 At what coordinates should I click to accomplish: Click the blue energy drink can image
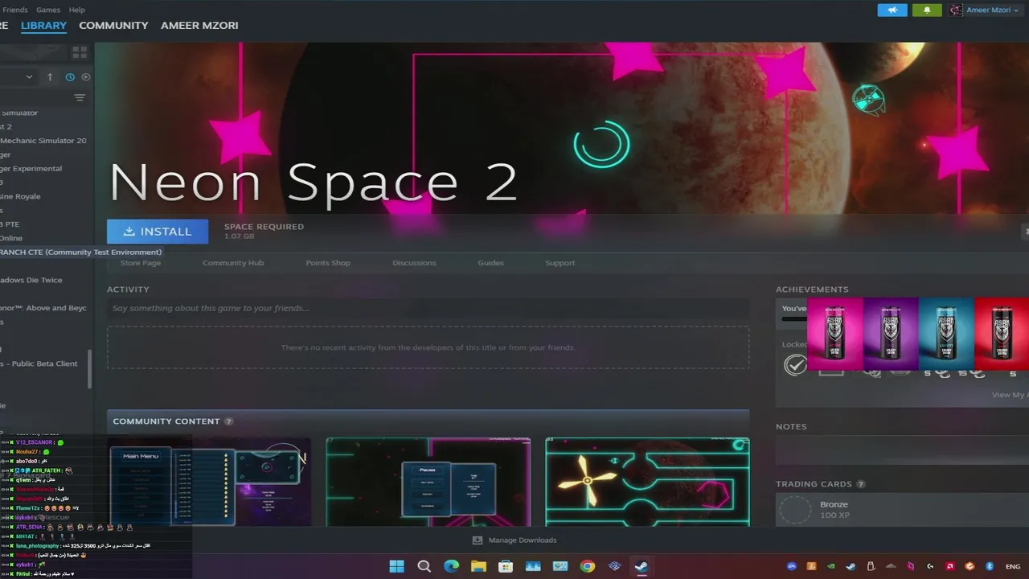tap(946, 334)
